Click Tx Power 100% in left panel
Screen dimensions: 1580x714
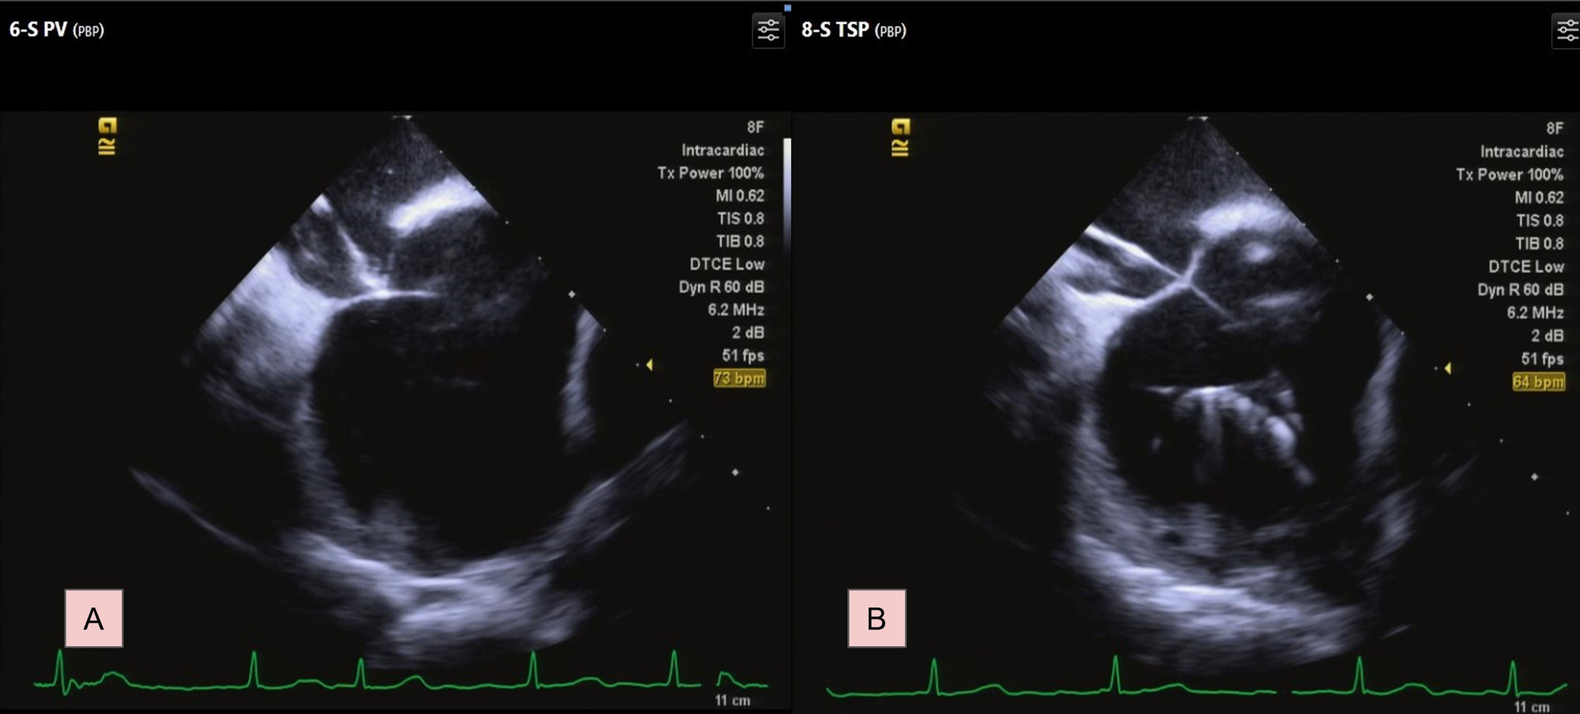(710, 172)
